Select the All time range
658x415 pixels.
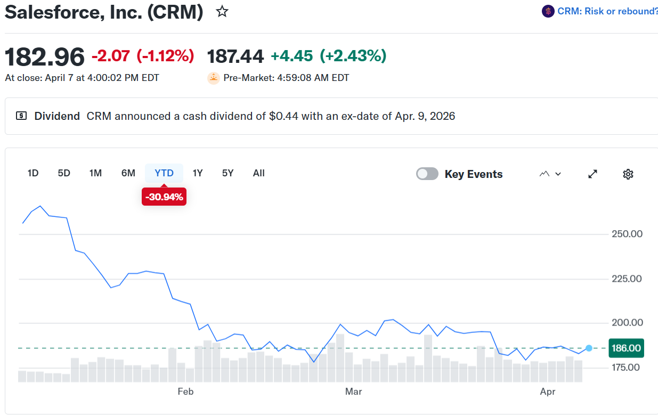coord(259,173)
